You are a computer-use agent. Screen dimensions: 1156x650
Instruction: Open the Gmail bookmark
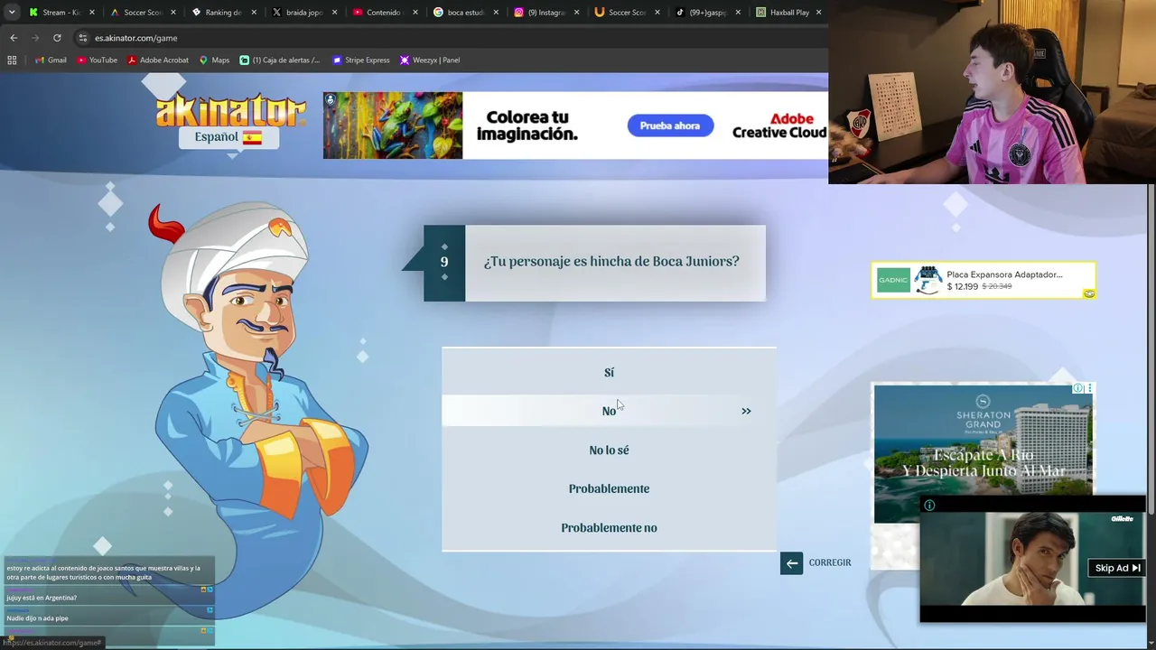click(51, 60)
